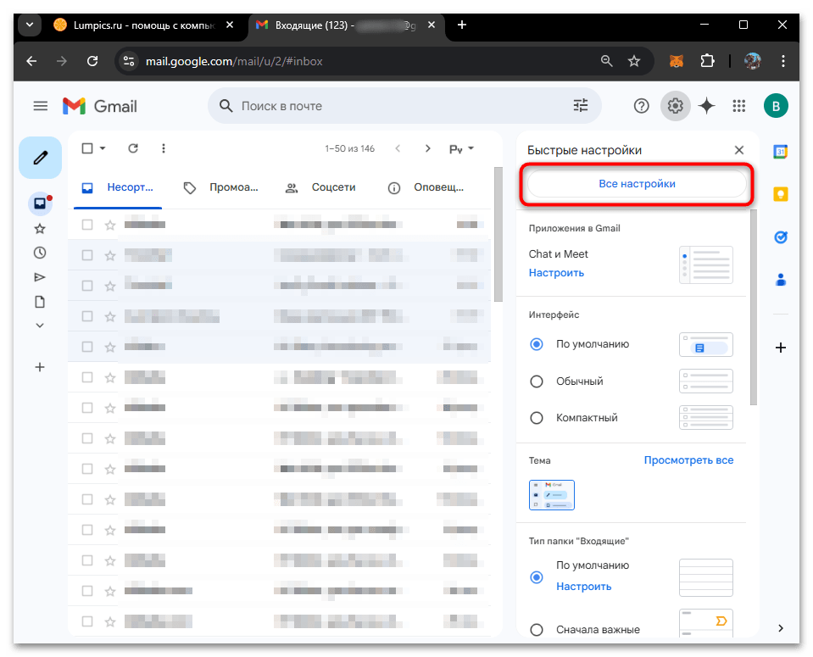Open the browser Extensions puzzle icon
The width and height of the screenshot is (813, 657).
click(707, 61)
